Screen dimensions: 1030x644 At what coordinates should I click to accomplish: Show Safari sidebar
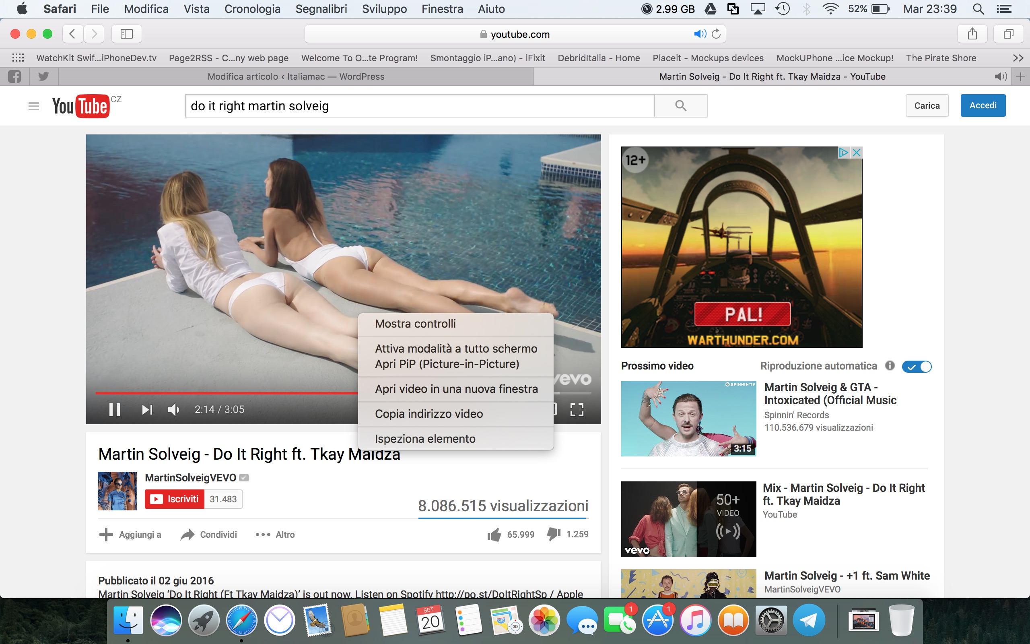[126, 34]
